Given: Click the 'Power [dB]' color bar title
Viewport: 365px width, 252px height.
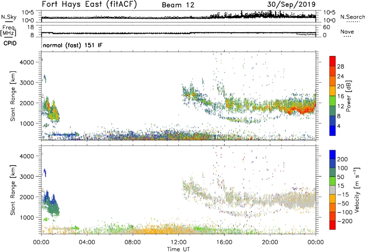Looking at the screenshot, I should coord(349,96).
